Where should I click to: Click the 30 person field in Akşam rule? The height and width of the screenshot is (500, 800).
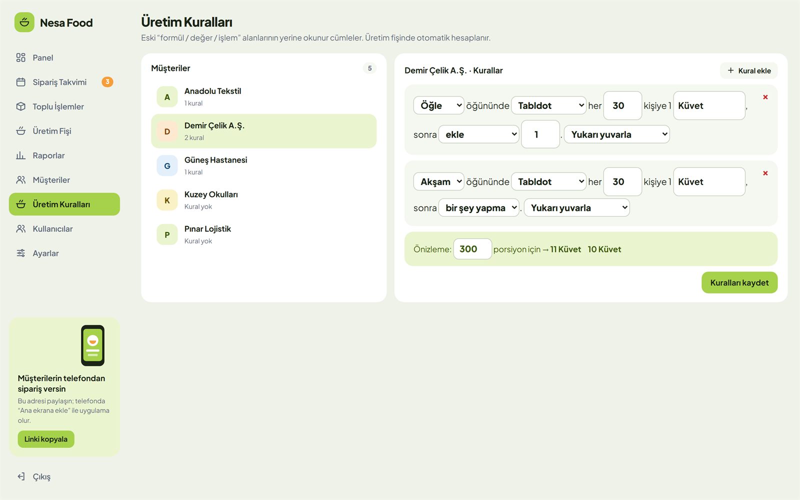click(622, 181)
